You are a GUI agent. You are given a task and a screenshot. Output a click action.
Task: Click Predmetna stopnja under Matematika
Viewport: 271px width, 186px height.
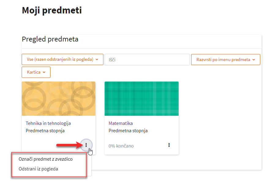(x=128, y=131)
